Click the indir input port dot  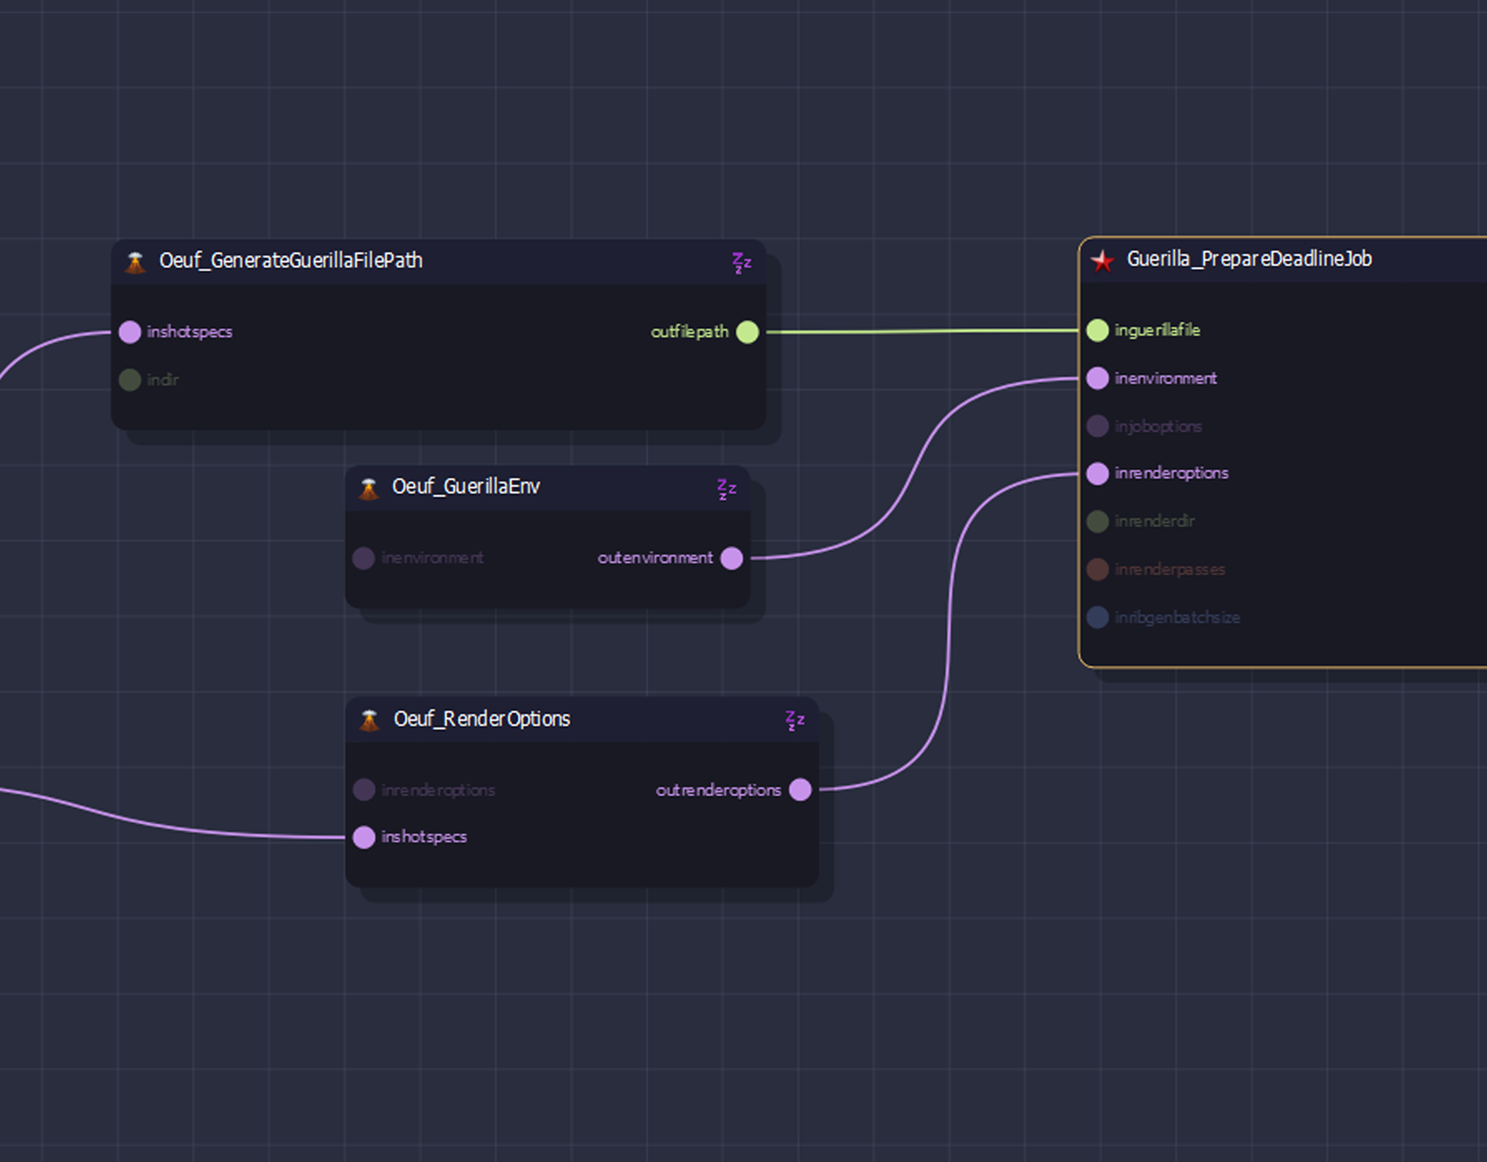(x=129, y=380)
